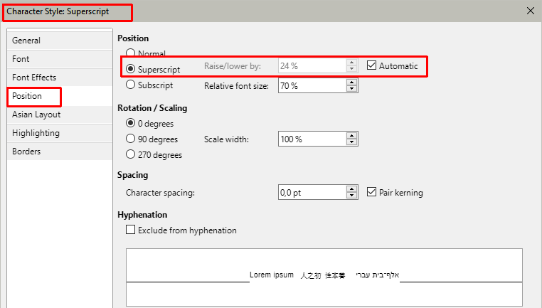The image size is (542, 308).
Task: Select the Subscript radio button
Action: [x=130, y=85]
